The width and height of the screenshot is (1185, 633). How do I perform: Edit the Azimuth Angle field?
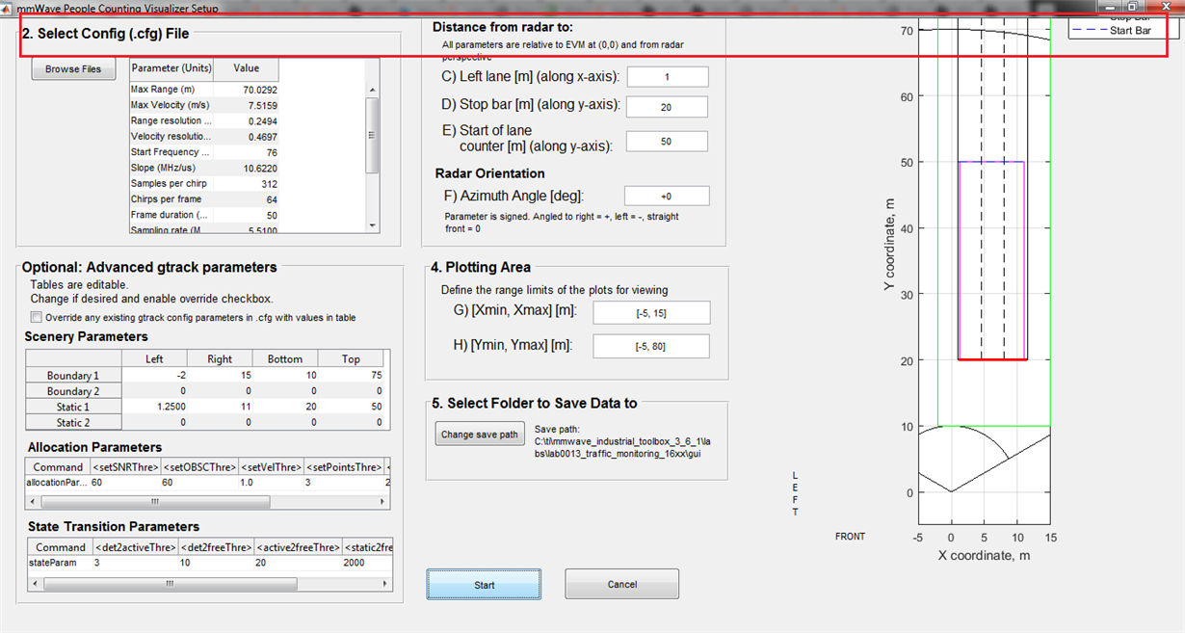pyautogui.click(x=667, y=195)
